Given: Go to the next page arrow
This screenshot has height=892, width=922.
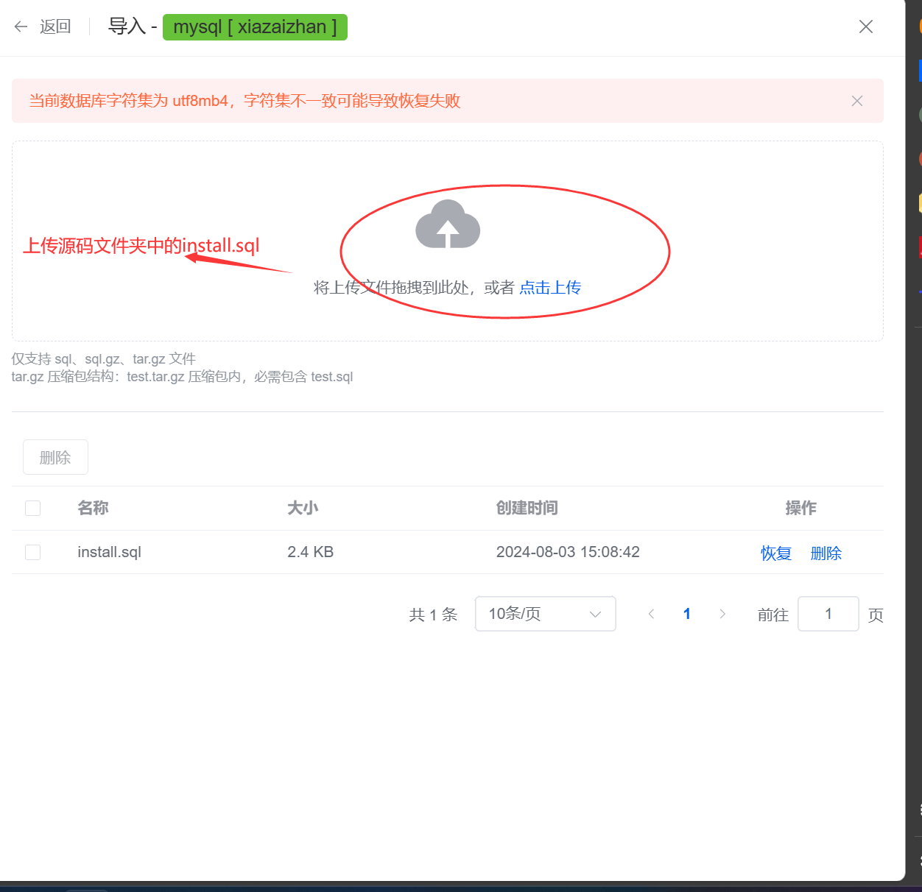Looking at the screenshot, I should coord(722,614).
